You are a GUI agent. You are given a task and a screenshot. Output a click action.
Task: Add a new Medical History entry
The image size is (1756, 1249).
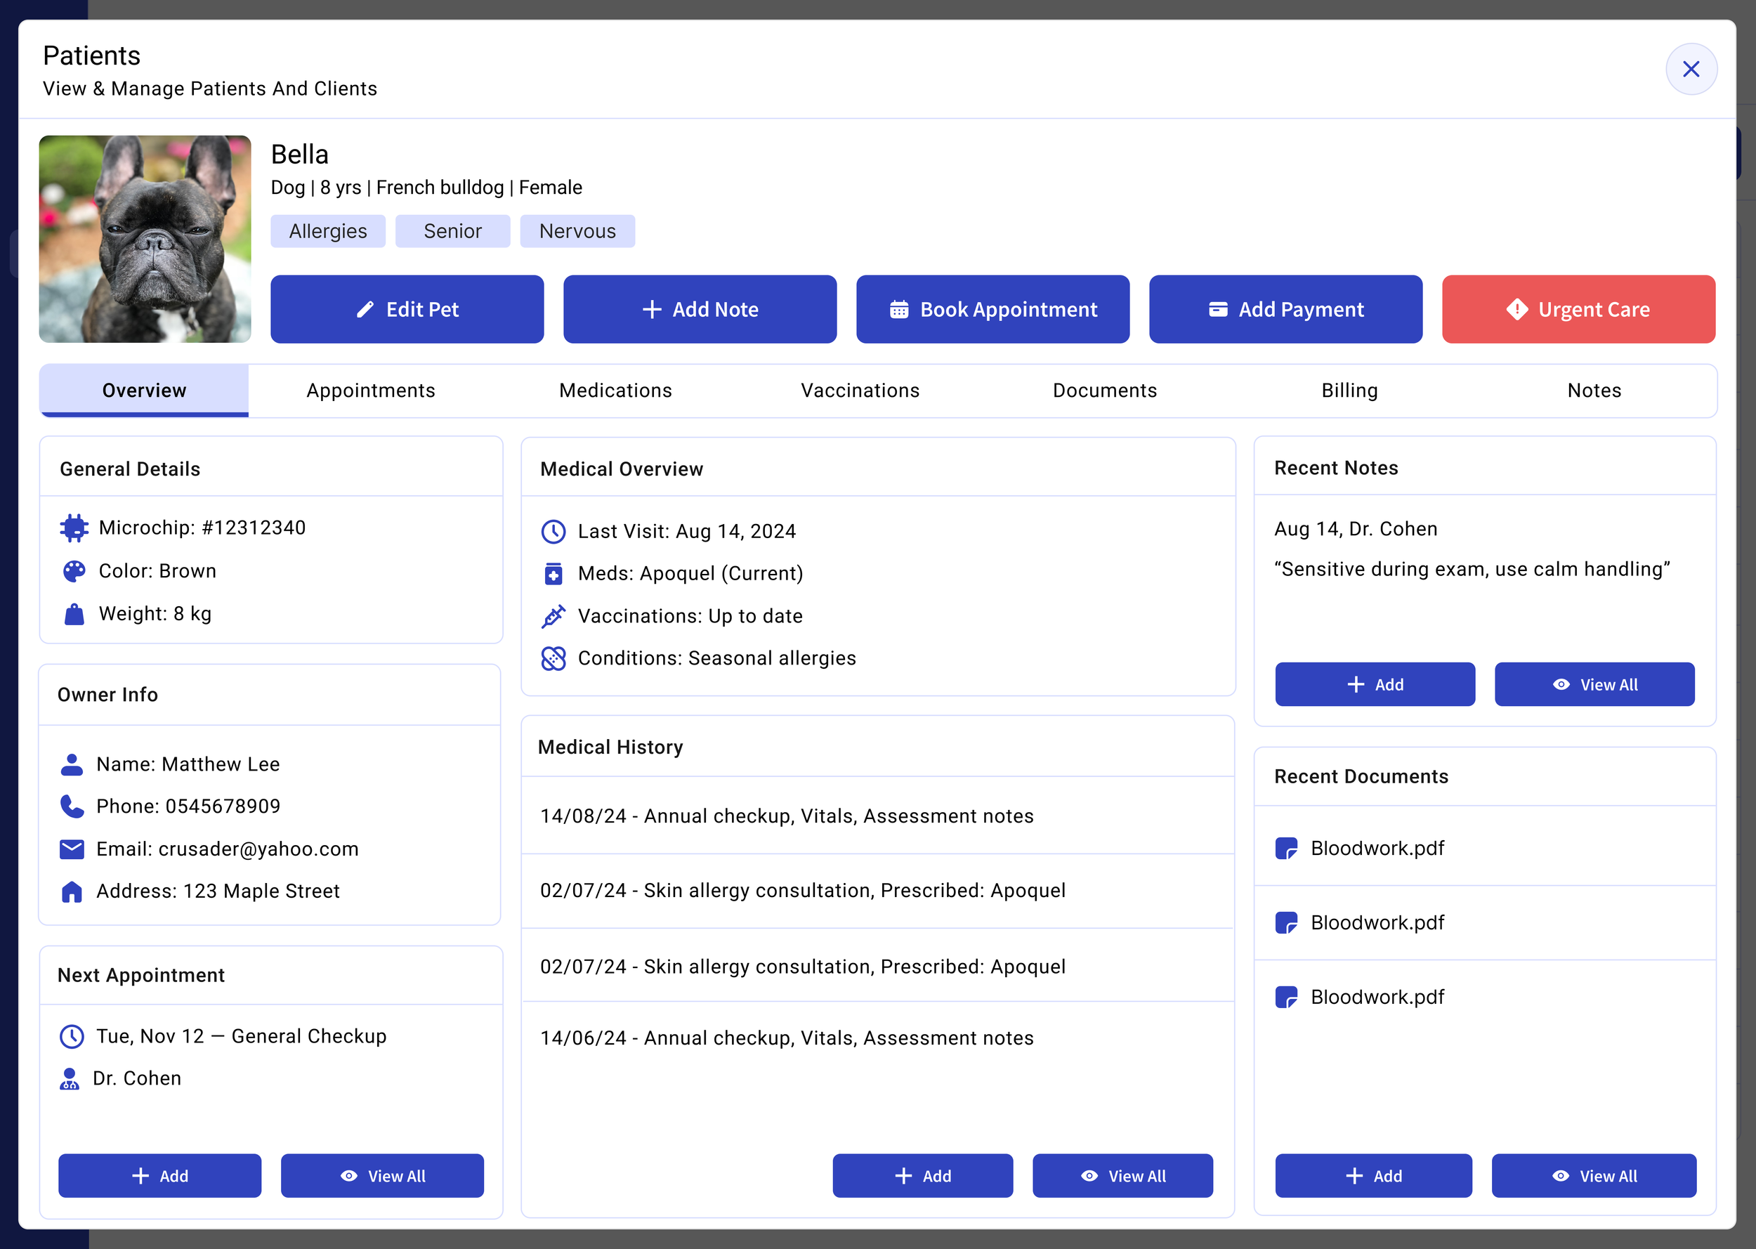[922, 1175]
